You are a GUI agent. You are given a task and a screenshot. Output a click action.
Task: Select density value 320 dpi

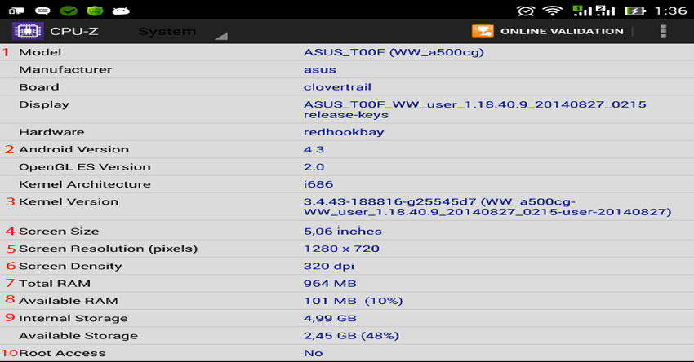click(329, 266)
